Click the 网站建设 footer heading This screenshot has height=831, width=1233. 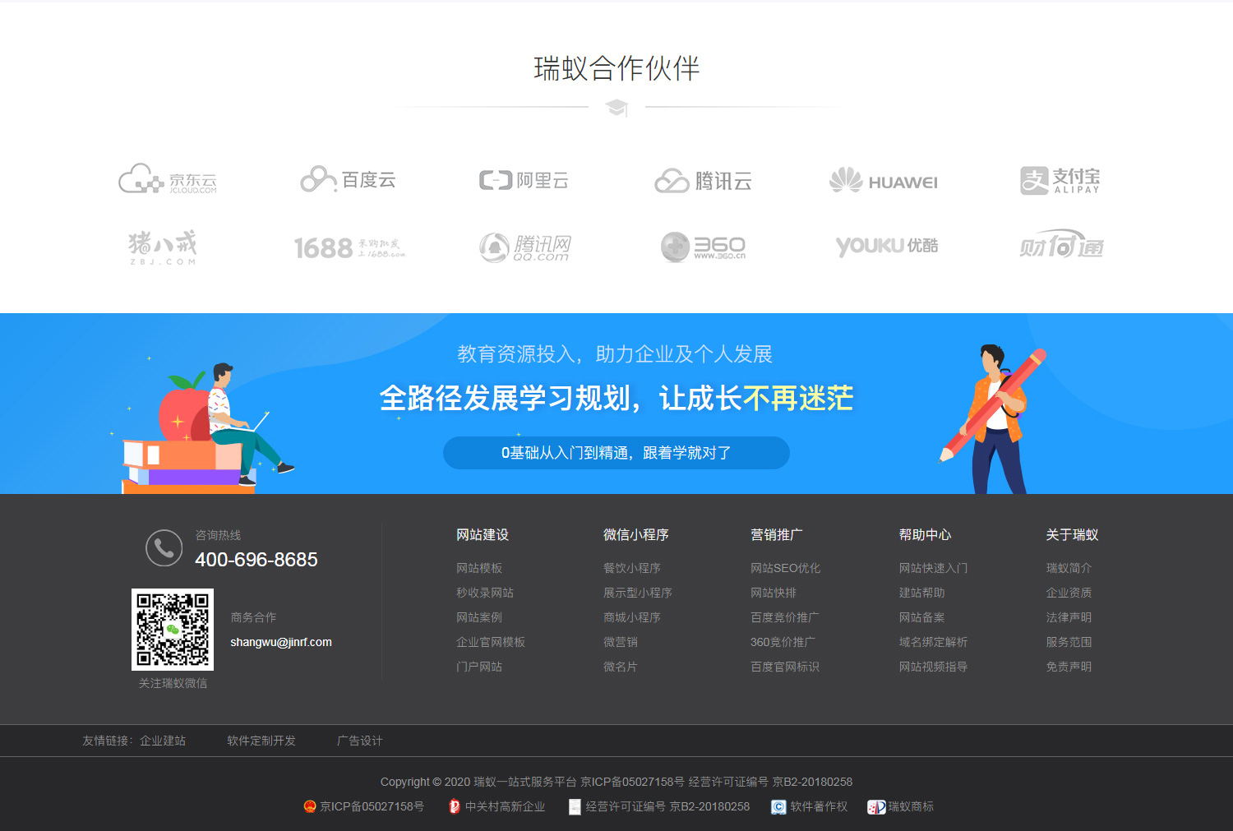coord(483,535)
